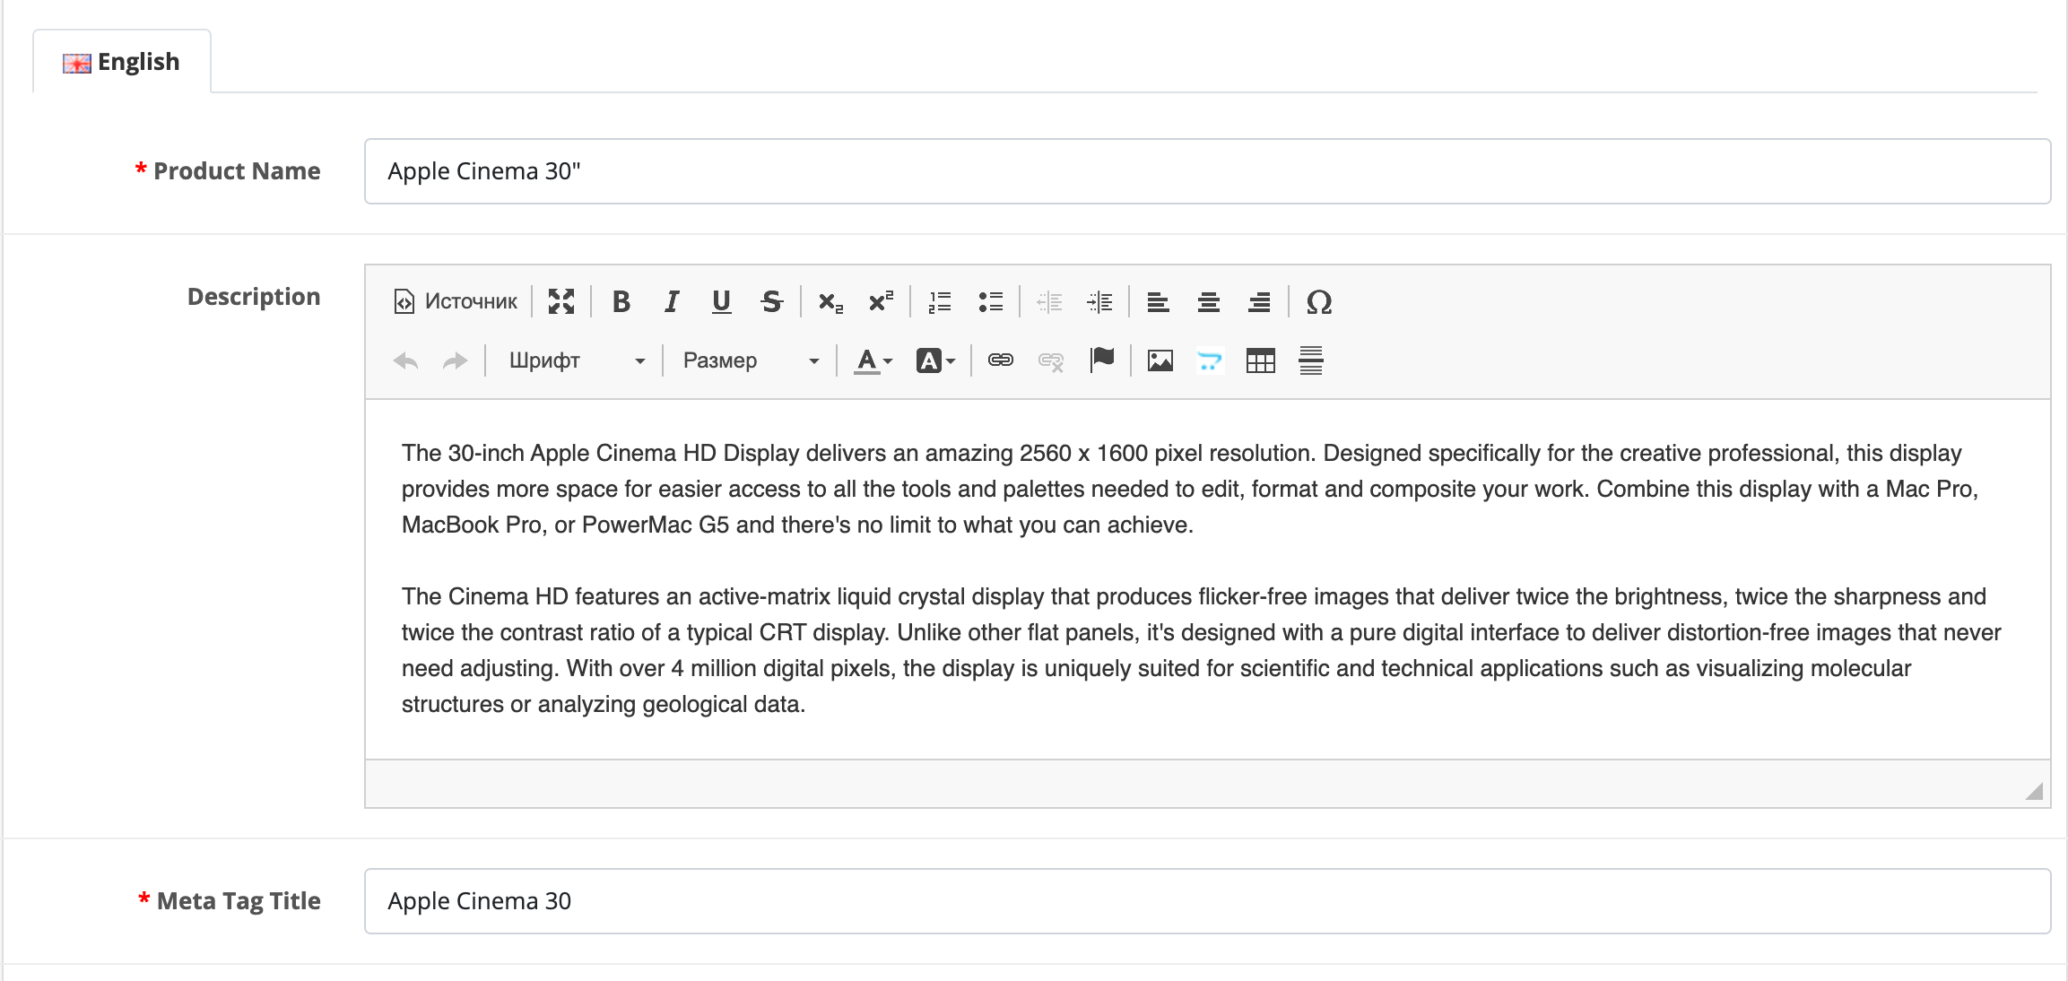2068x981 pixels.
Task: Maximize the editor with the fullscreen icon
Action: click(561, 301)
